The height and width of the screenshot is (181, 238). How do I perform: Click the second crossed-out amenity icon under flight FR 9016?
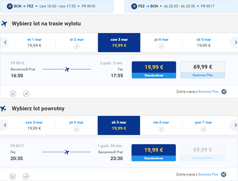pyautogui.click(x=26, y=94)
